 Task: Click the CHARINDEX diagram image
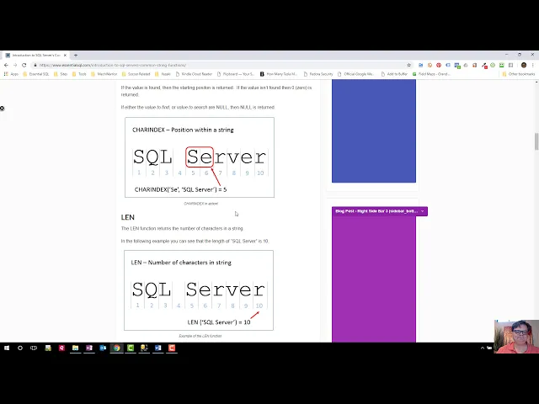[x=200, y=157]
